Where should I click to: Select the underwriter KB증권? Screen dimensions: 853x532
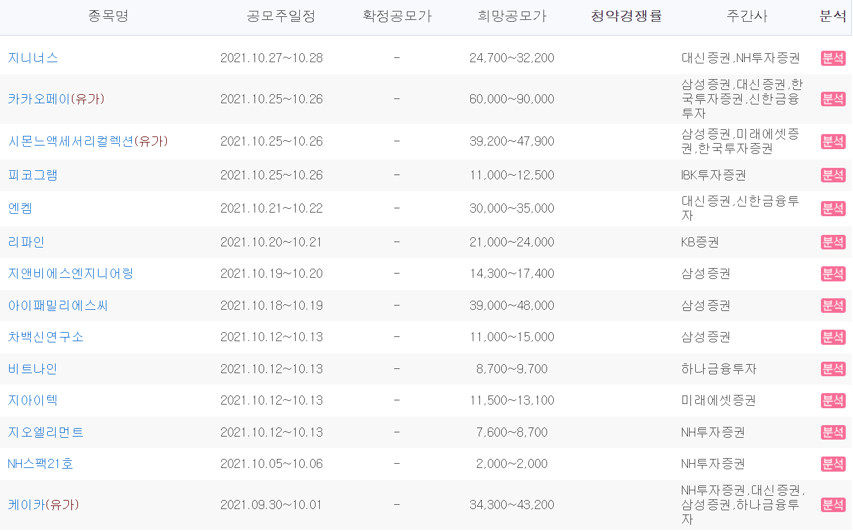click(700, 242)
